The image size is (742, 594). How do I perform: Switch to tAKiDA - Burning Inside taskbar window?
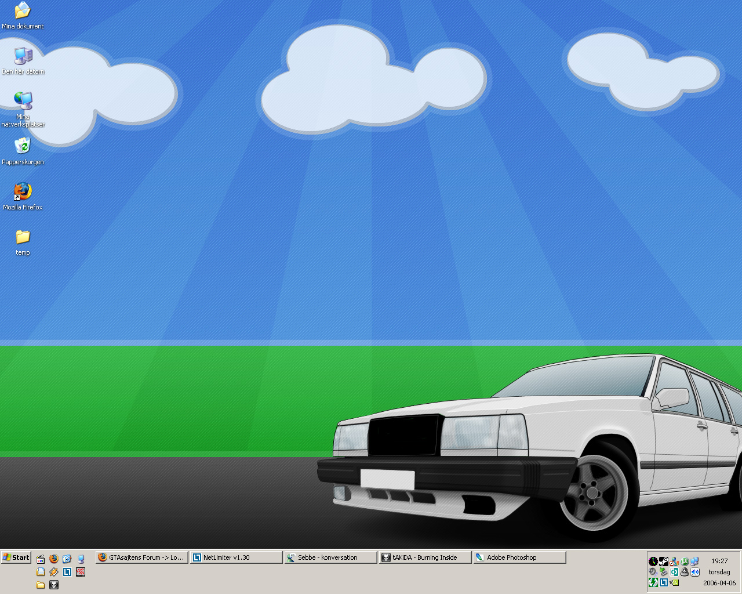425,557
